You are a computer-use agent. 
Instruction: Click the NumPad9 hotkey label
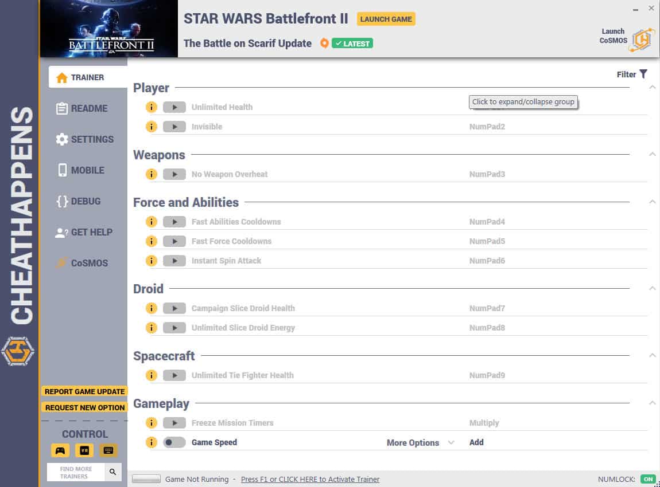tap(487, 375)
